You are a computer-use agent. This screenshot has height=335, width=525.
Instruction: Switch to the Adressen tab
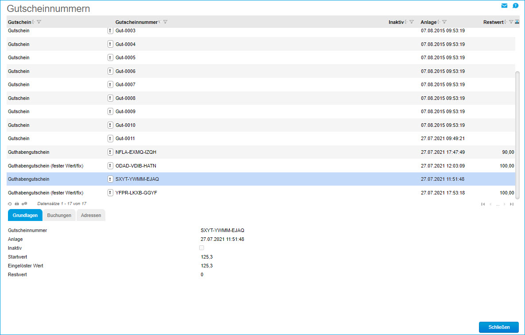click(x=91, y=215)
